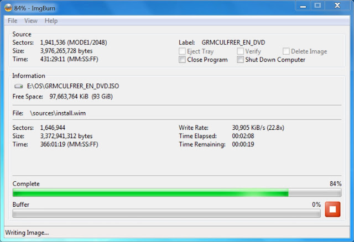Open the View menu
The width and height of the screenshot is (354, 242).
(31, 21)
